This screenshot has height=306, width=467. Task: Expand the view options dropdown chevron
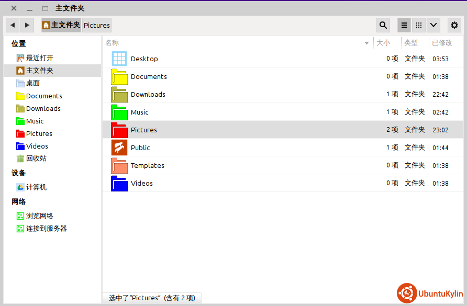[433, 25]
